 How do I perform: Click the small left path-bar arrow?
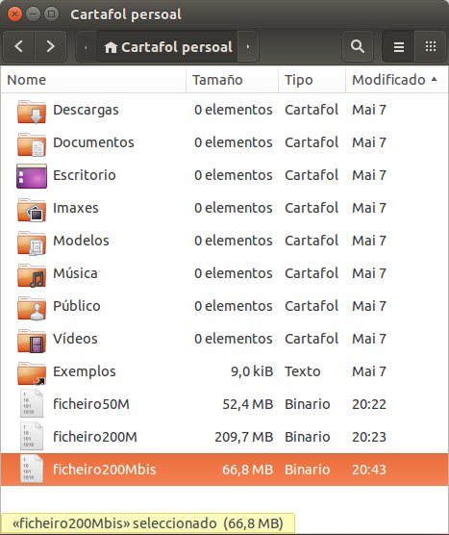(x=86, y=47)
